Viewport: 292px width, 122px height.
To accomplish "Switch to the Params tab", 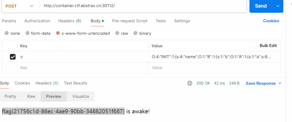I will (x=9, y=21).
